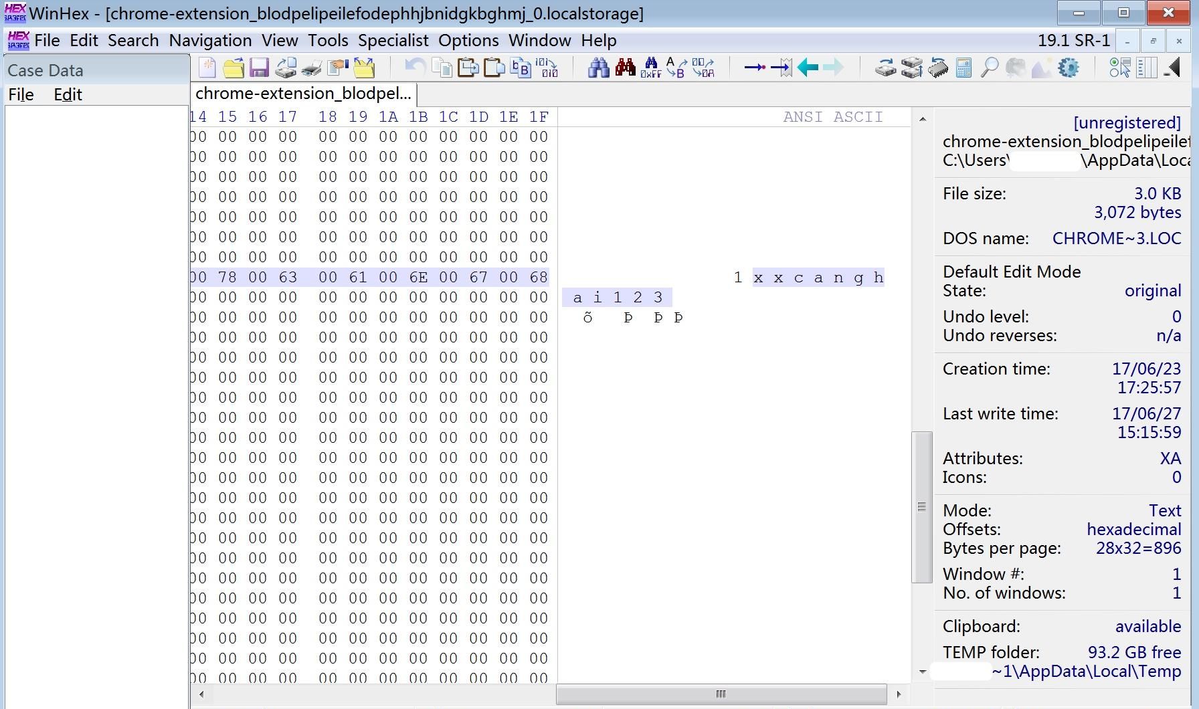Viewport: 1199px width, 709px height.
Task: Open General Options gear icon
Action: [x=1069, y=68]
